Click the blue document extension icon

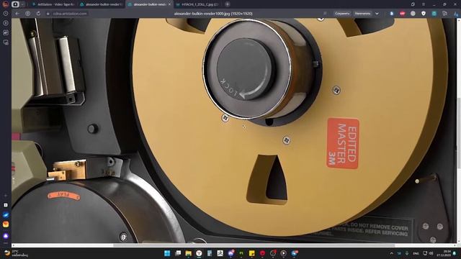(x=392, y=14)
